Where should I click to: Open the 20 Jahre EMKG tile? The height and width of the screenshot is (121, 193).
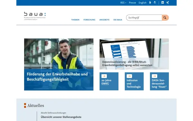point(109,81)
